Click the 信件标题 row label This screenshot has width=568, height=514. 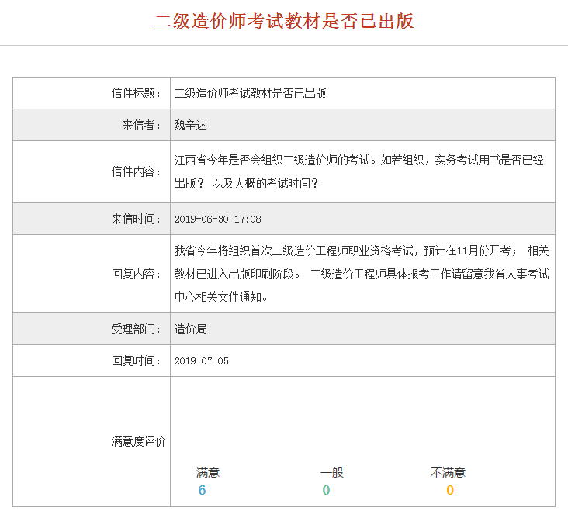click(x=137, y=93)
